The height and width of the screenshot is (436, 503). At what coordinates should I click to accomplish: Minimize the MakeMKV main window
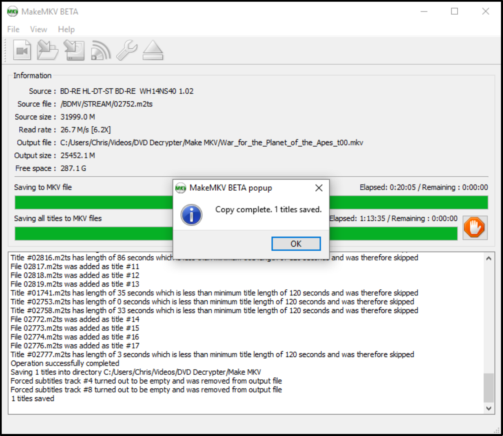pos(424,11)
